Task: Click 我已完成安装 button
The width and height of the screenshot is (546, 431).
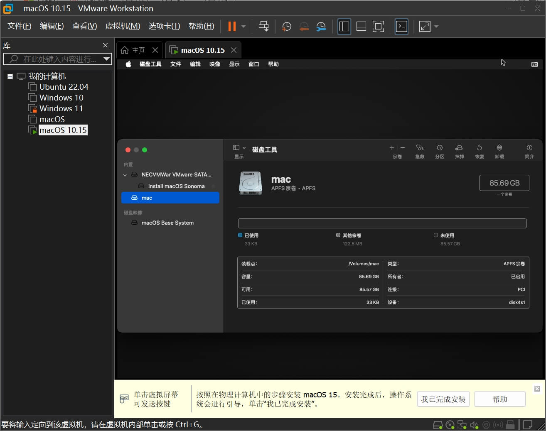Action: 443,399
